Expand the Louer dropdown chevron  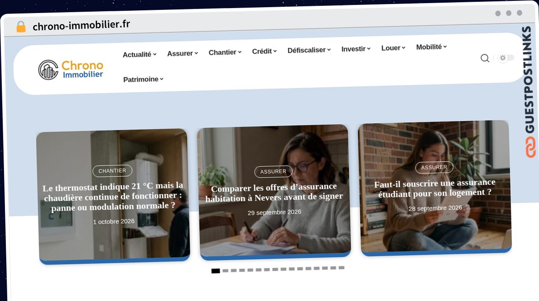tap(403, 48)
